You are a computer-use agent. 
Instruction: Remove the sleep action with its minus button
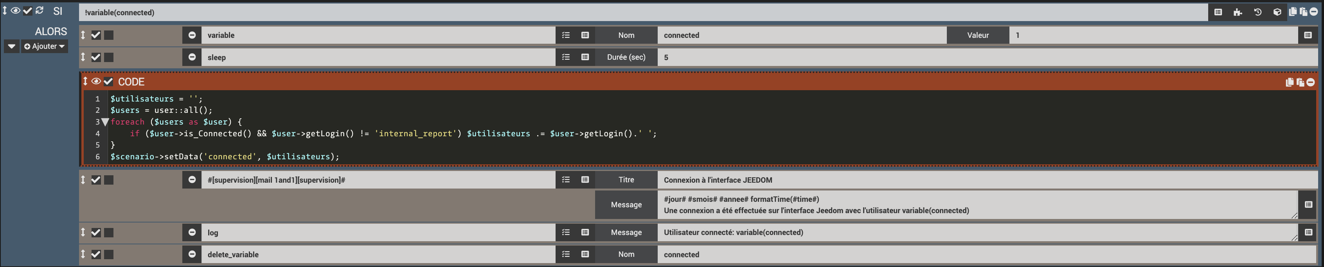coord(192,57)
